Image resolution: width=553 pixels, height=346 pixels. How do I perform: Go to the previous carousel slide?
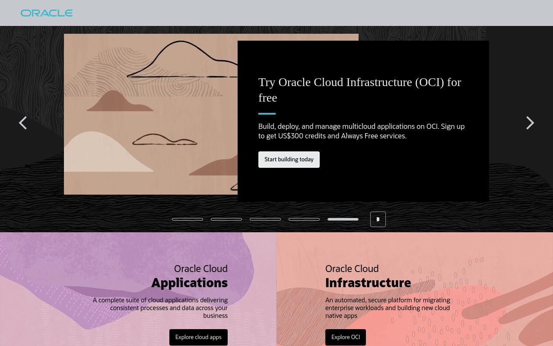click(x=23, y=123)
